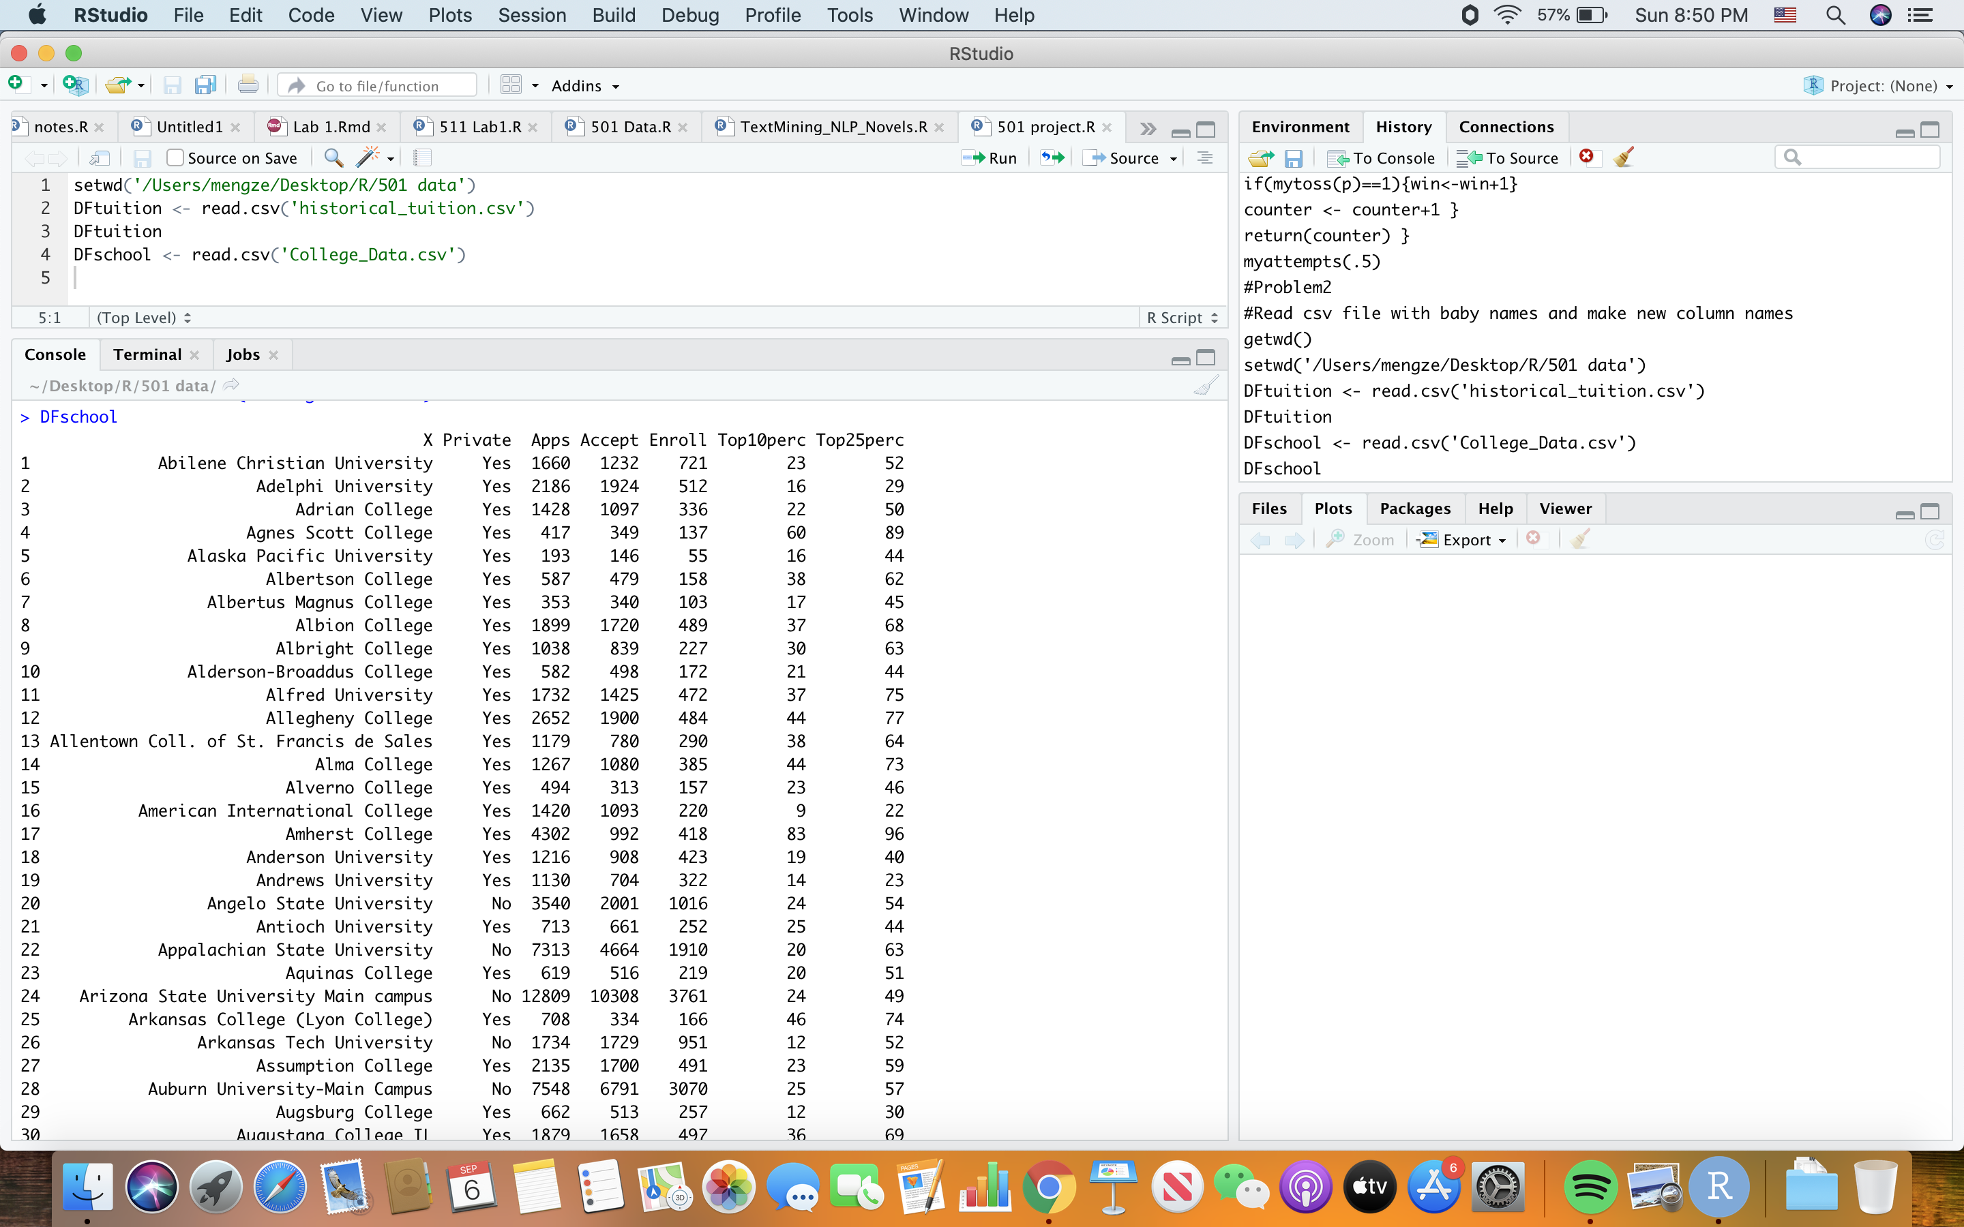Switch to the Lab 1.Rmd tab

[x=331, y=127]
